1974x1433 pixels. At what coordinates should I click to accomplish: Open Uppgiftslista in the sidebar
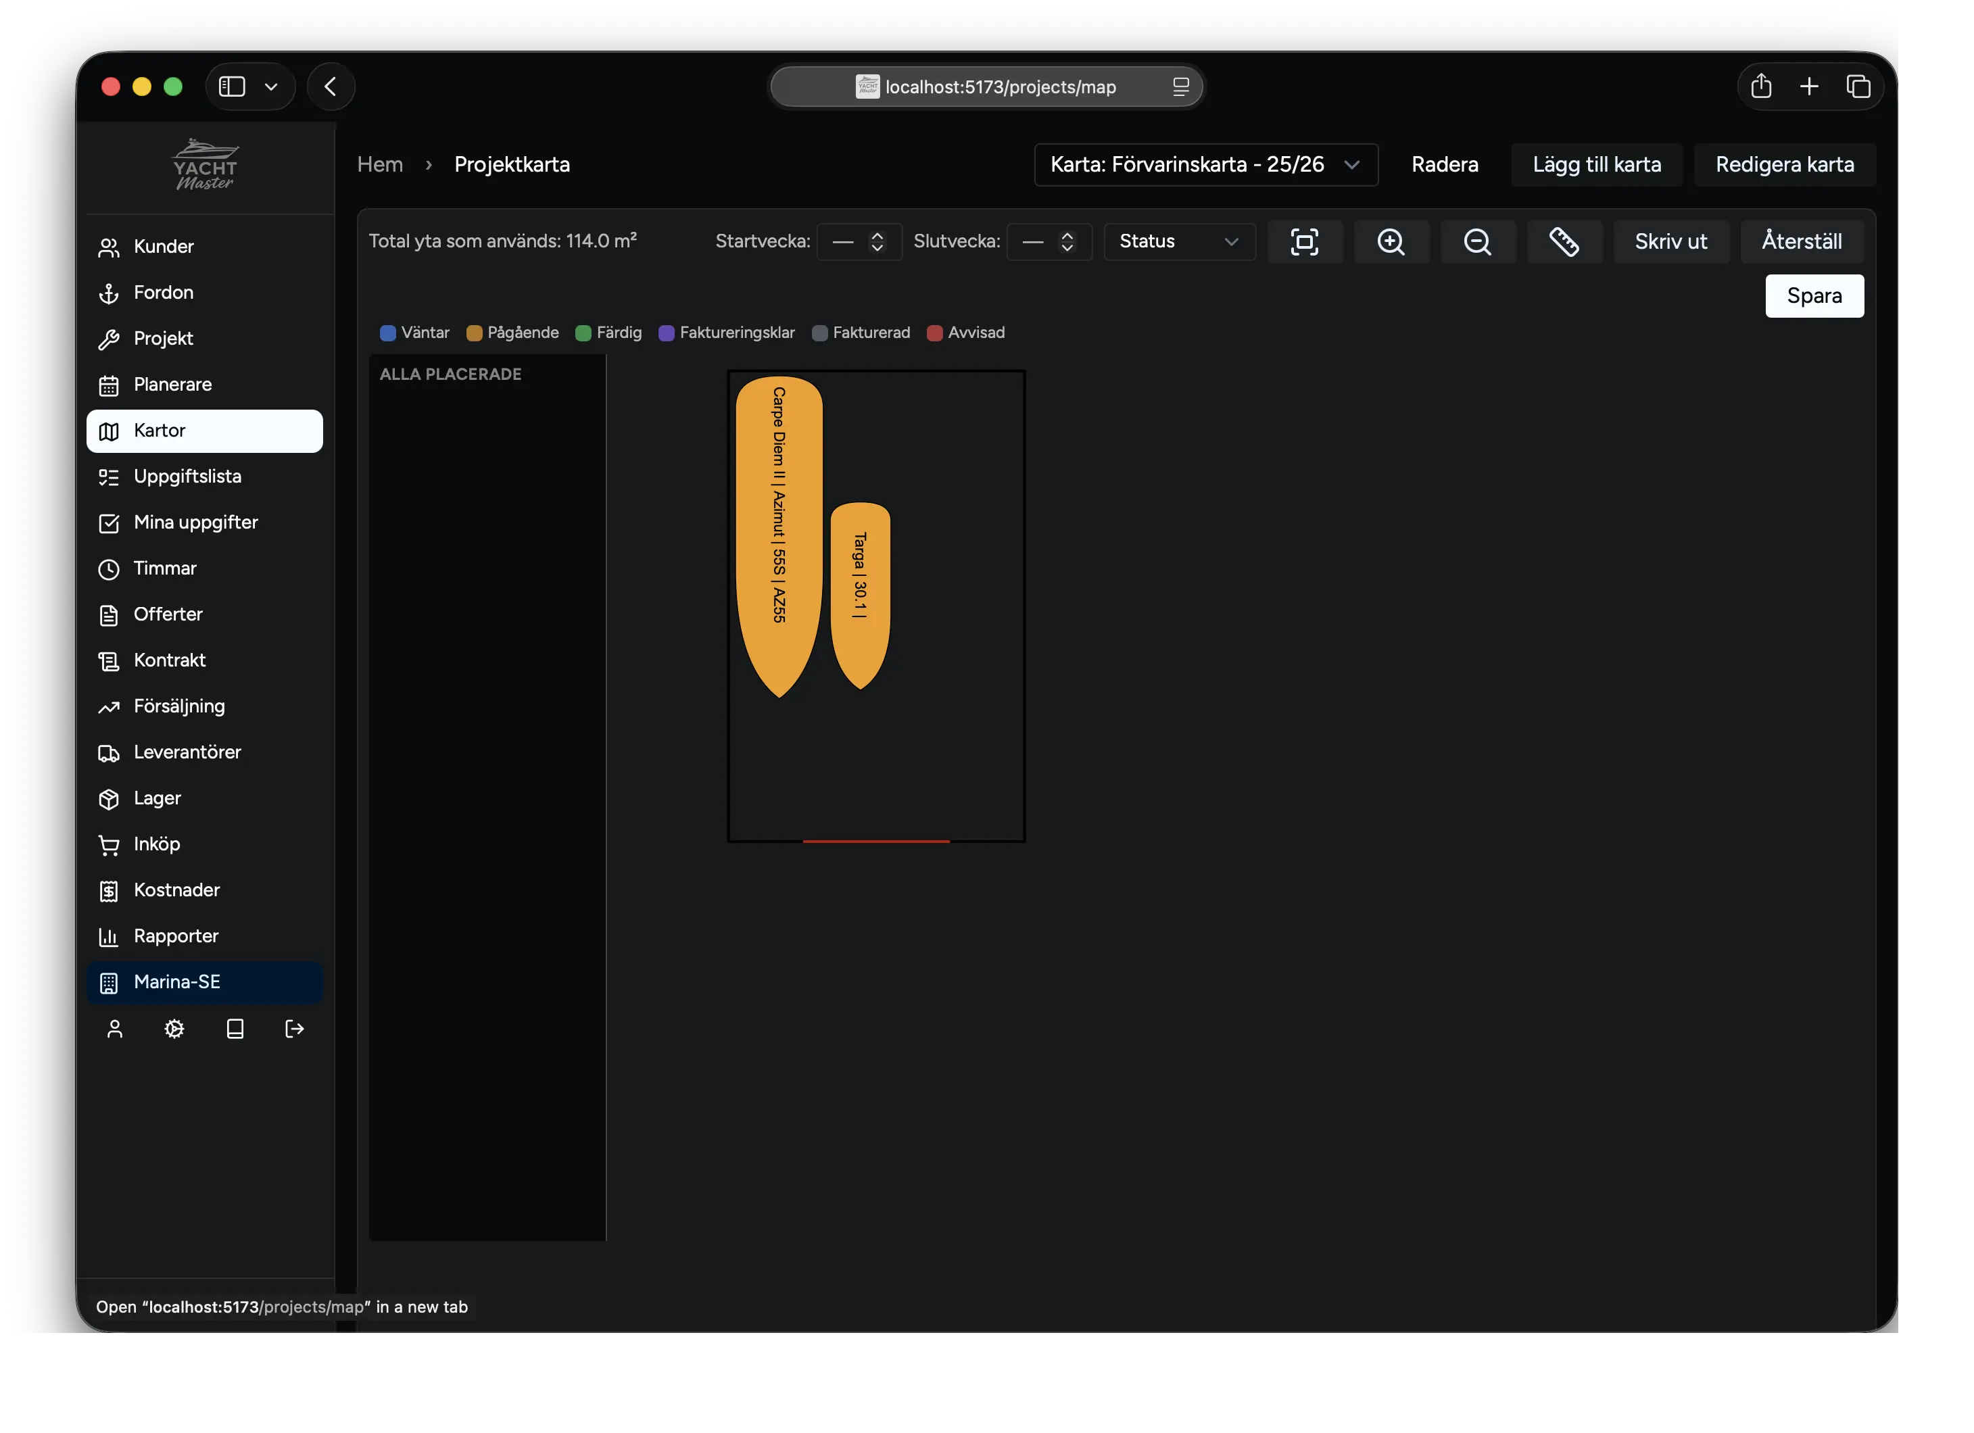pyautogui.click(x=205, y=478)
